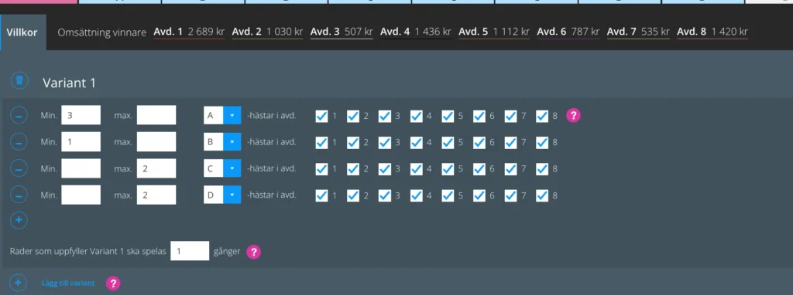The height and width of the screenshot is (295, 793).
Task: Uncheck avd. 6 in the B-hästar row
Action: click(479, 142)
